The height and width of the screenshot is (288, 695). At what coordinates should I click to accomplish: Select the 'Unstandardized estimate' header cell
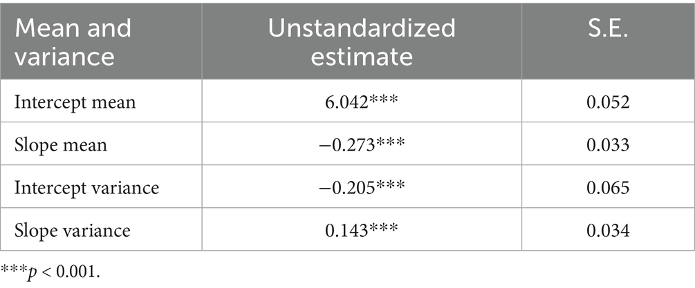click(362, 41)
